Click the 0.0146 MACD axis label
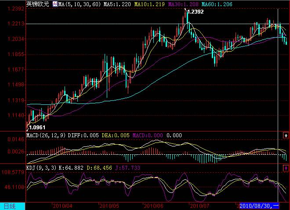290x210 pixels. click(x=16, y=139)
